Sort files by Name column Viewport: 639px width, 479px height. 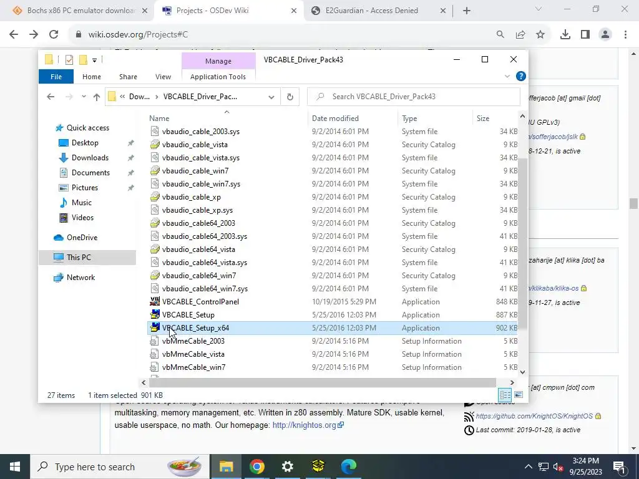[x=159, y=119]
